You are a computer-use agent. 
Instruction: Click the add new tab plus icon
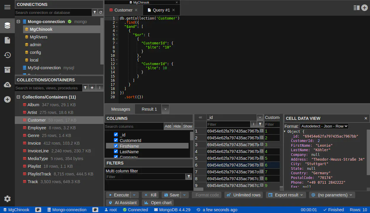tap(364, 8)
